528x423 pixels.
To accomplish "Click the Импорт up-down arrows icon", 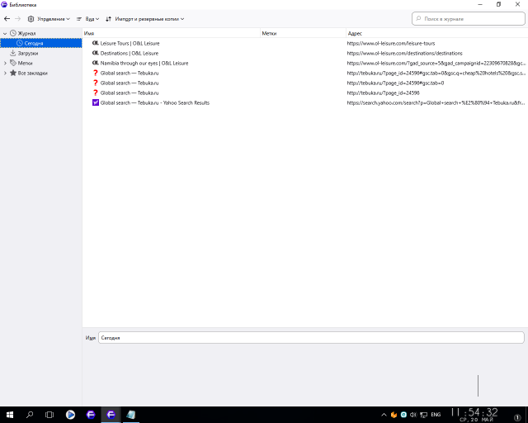I will tap(108, 19).
